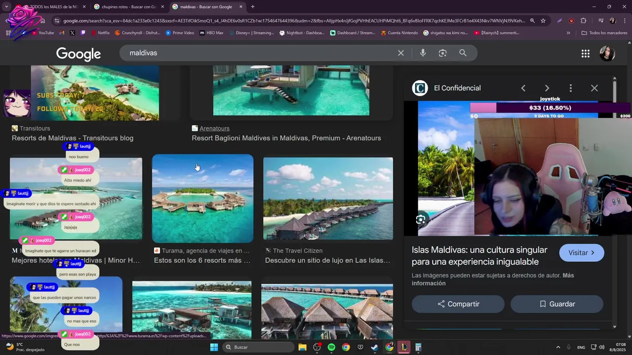
Task: Open the Turama island resort thumbnail
Action: 202,198
